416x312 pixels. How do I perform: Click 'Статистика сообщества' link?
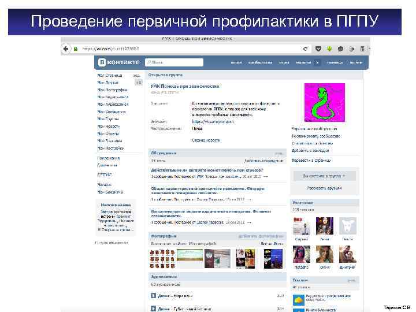point(312,143)
